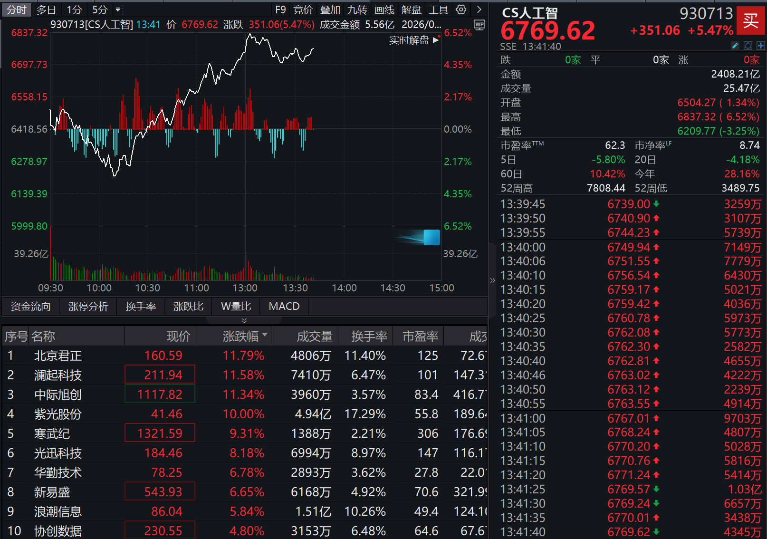767x539 pixels.
Task: Expand chevron below indicator tabs
Action: [244, 320]
